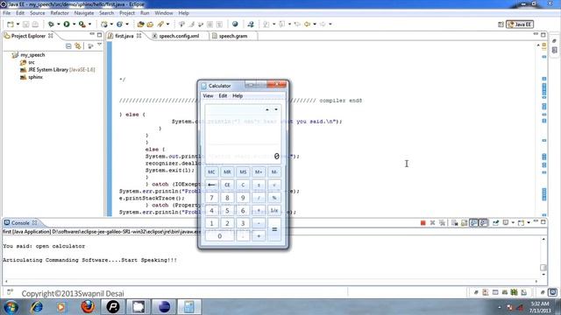Open the Calculator Edit menu
This screenshot has width=561, height=315.
point(223,95)
